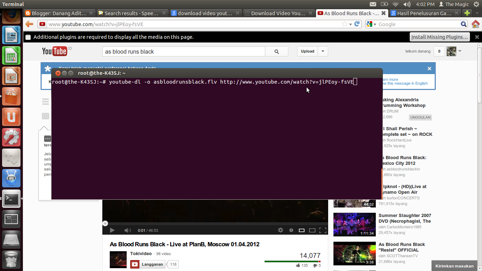Dismiss the blue language notice
Image resolution: width=482 pixels, height=271 pixels.
(x=429, y=69)
